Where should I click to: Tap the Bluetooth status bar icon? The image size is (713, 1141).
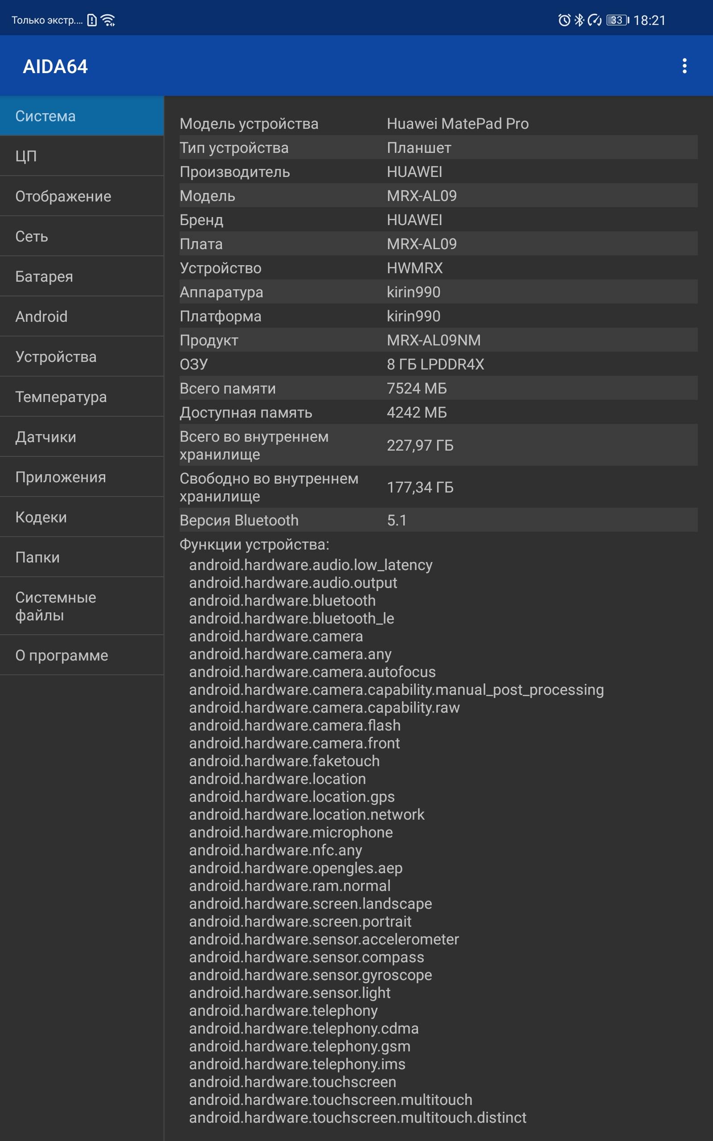click(x=579, y=20)
